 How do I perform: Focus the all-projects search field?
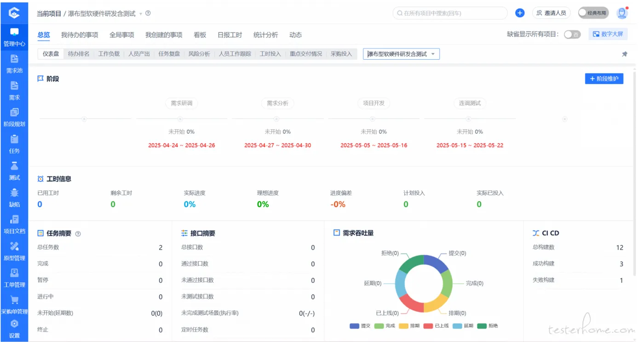coord(451,13)
